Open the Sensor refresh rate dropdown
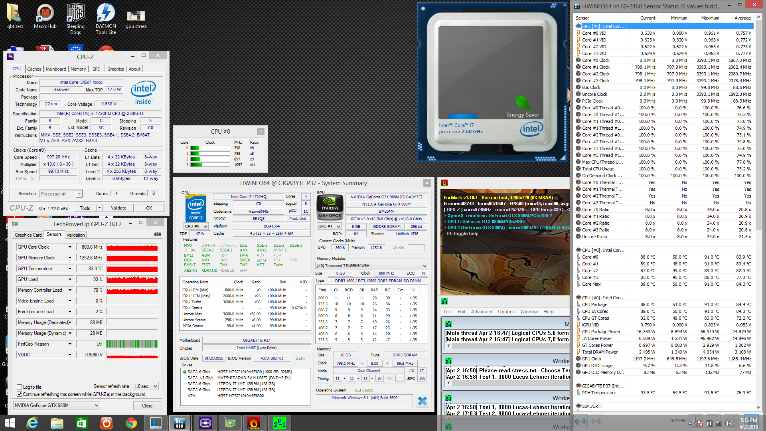766x431 pixels. (146, 386)
